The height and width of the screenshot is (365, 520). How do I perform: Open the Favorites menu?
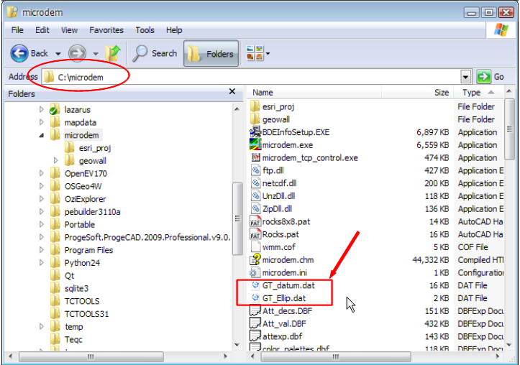click(106, 30)
